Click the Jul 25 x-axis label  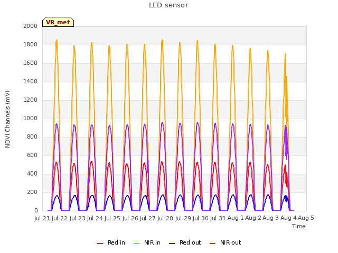click(x=112, y=218)
